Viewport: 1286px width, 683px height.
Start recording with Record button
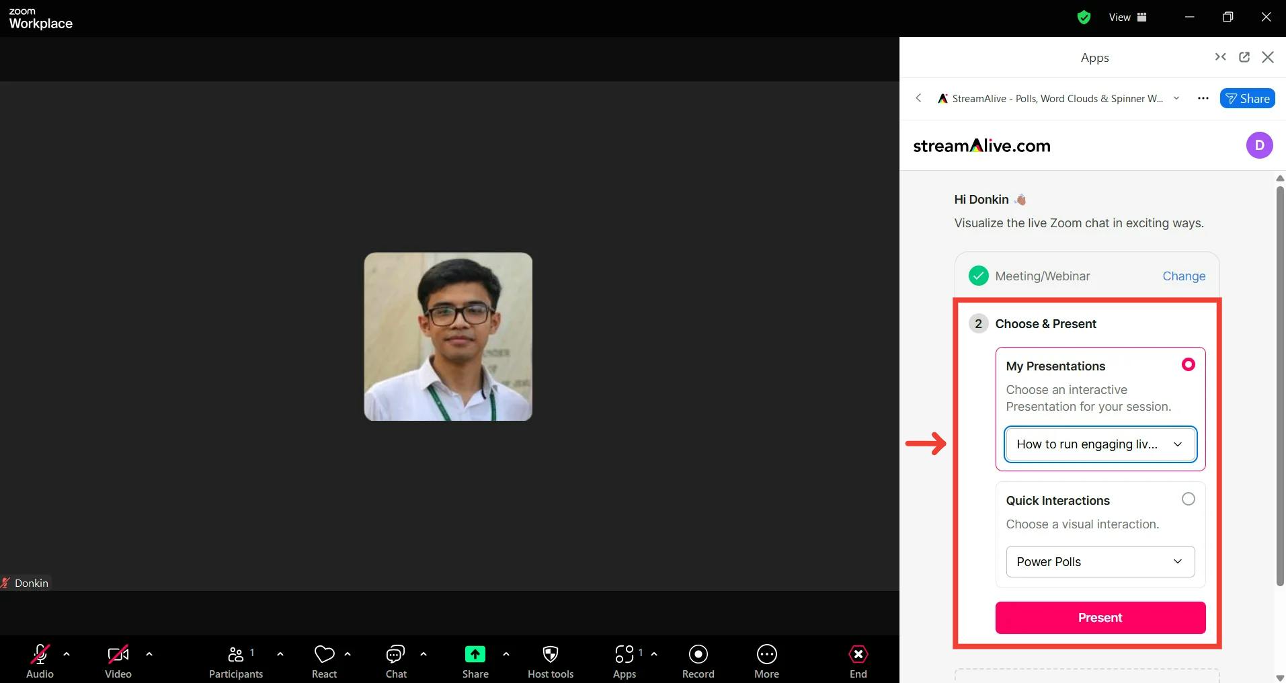(698, 660)
